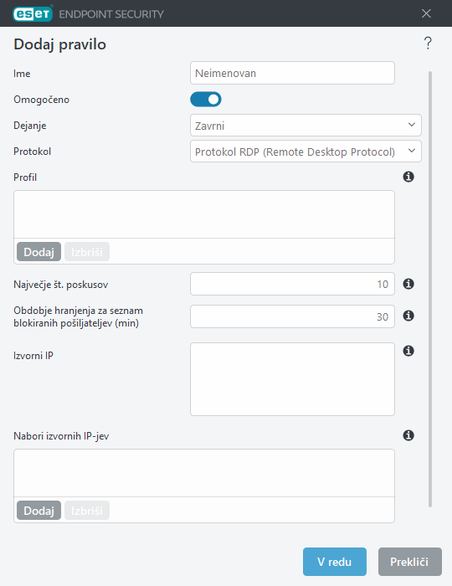
Task: Confirm with the V redu button
Action: pyautogui.click(x=335, y=562)
